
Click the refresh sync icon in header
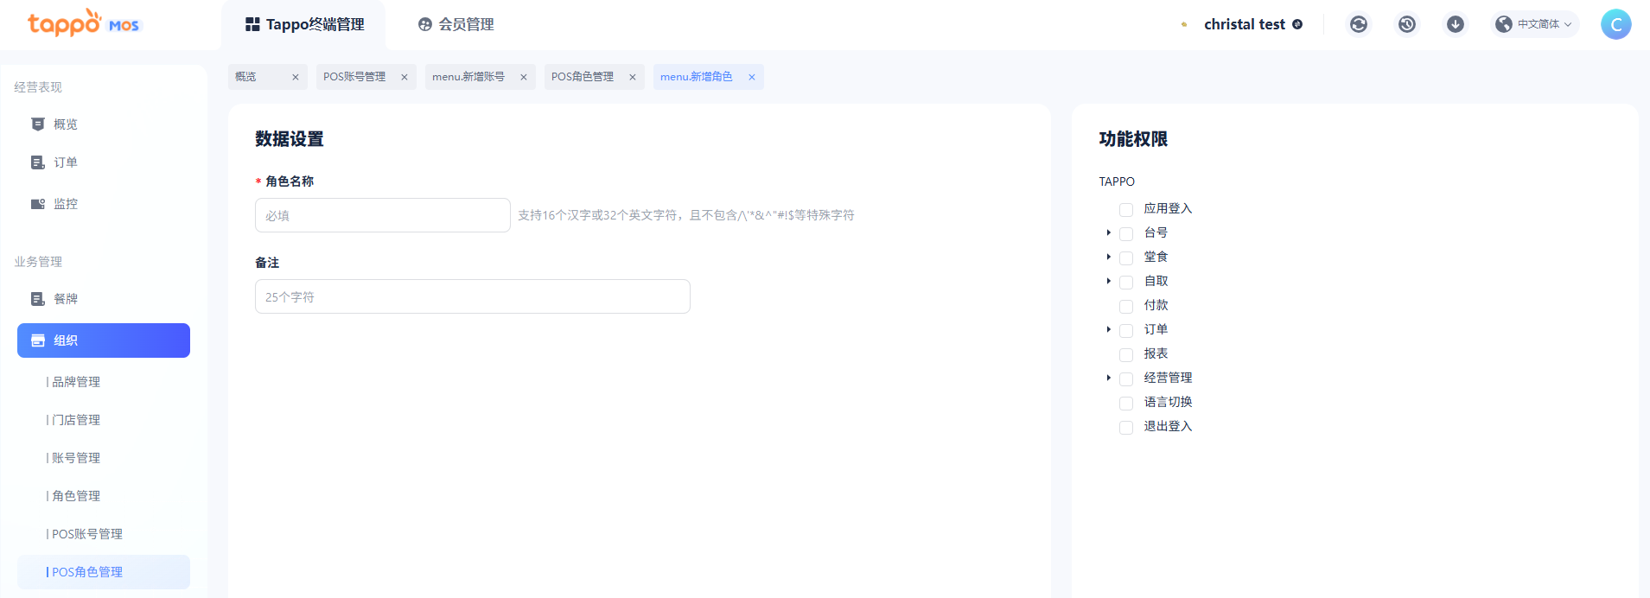click(x=1359, y=24)
